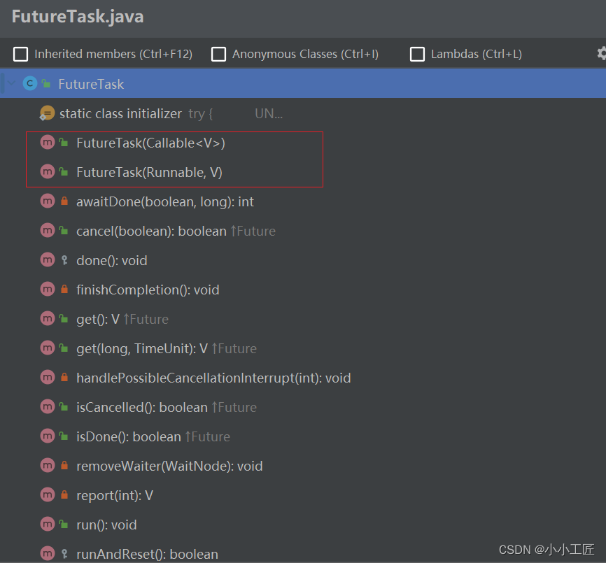This screenshot has height=563, width=606.
Task: Click the method icon next to get(long, TimeUnit)
Action: (47, 348)
